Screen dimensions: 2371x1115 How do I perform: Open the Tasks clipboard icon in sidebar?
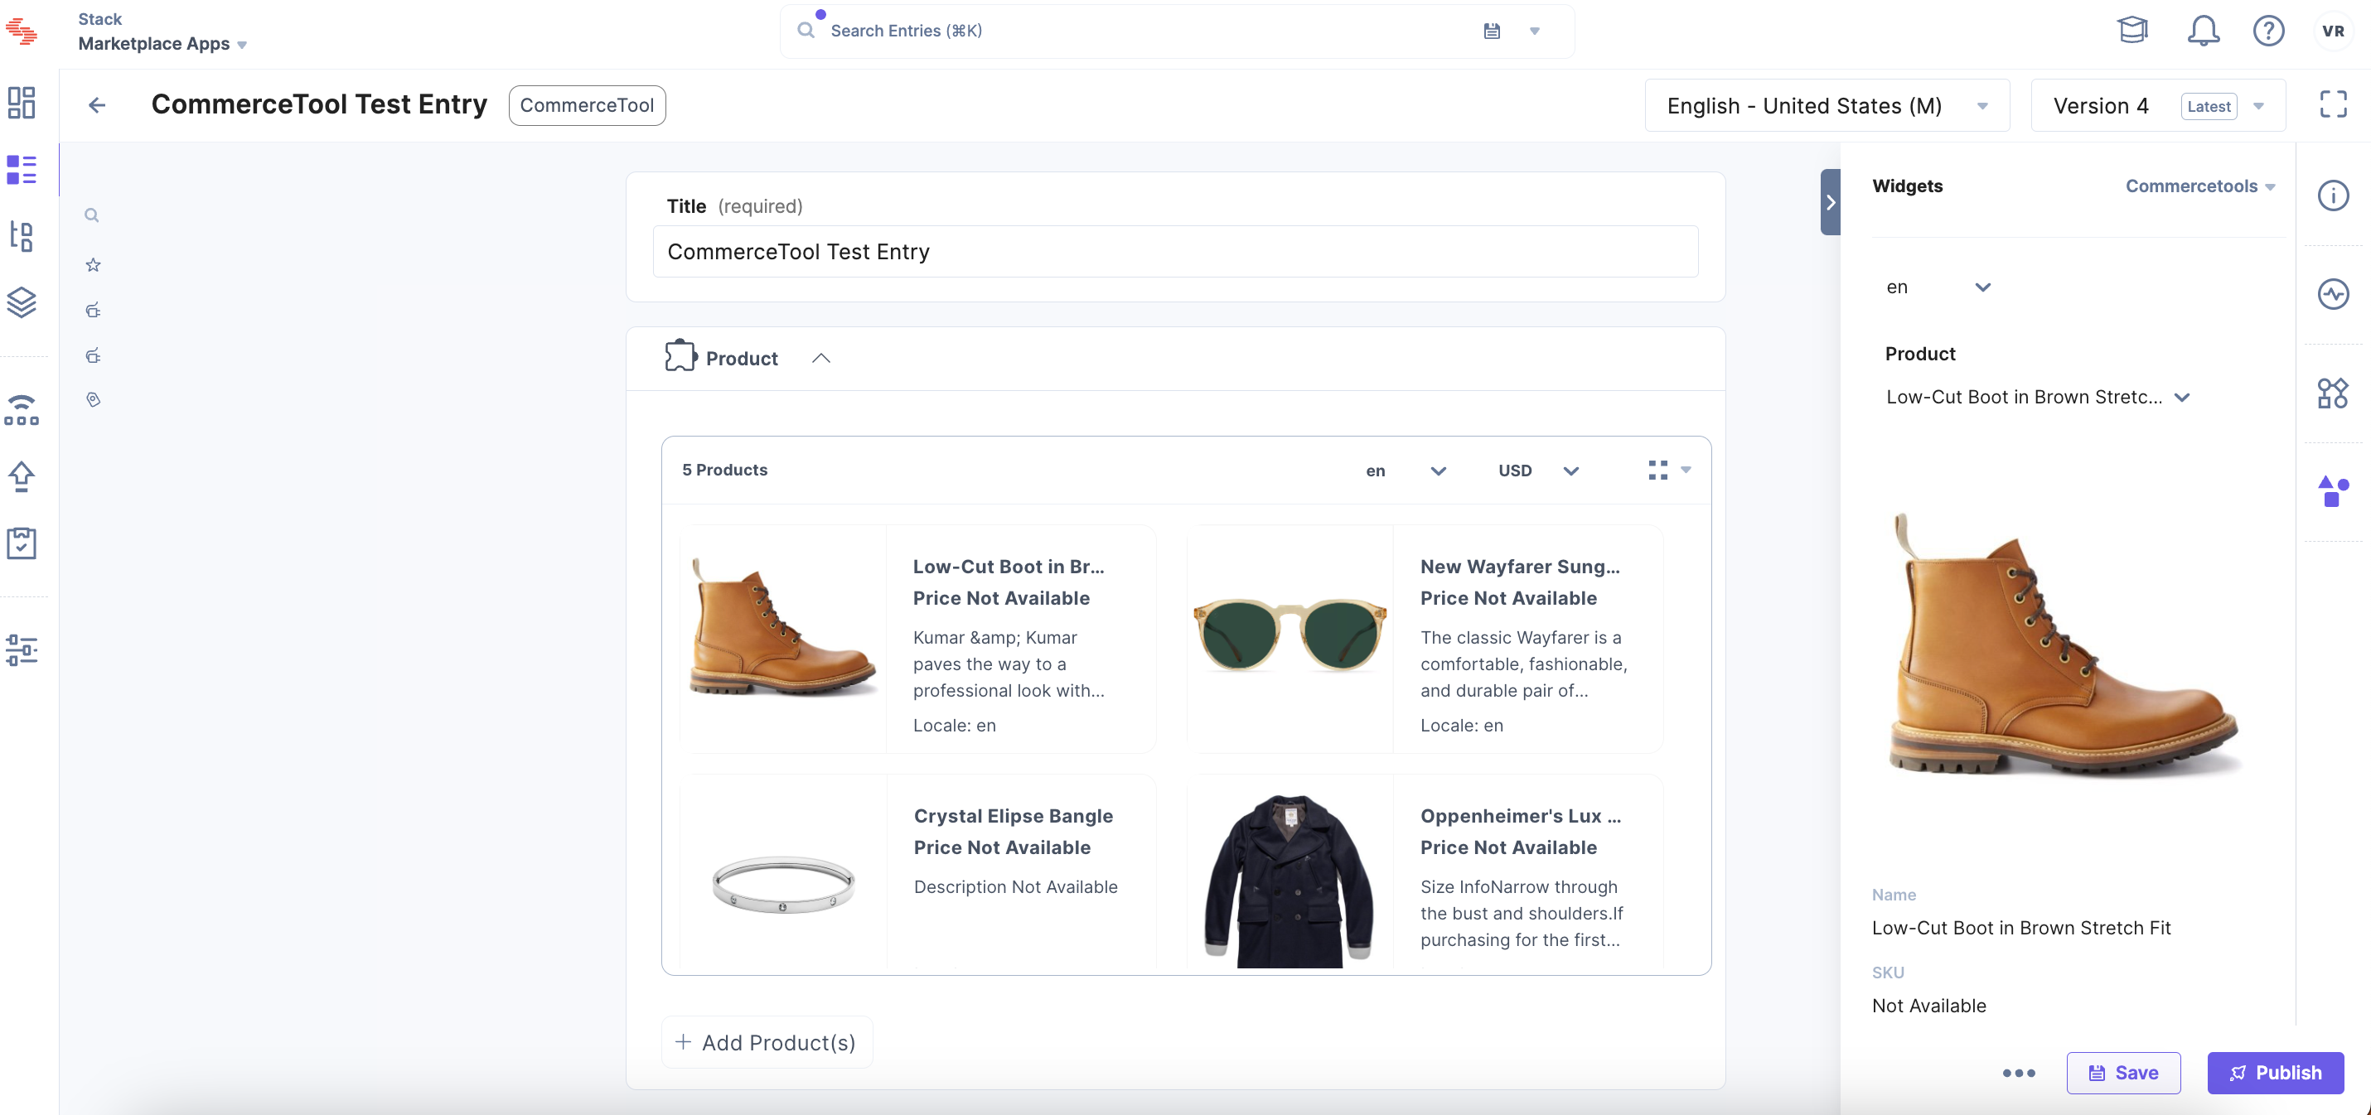click(22, 543)
